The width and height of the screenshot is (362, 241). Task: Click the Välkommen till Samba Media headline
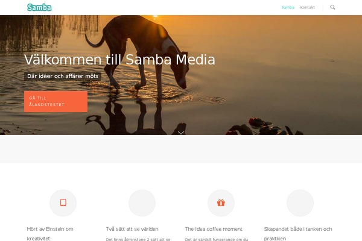(119, 60)
